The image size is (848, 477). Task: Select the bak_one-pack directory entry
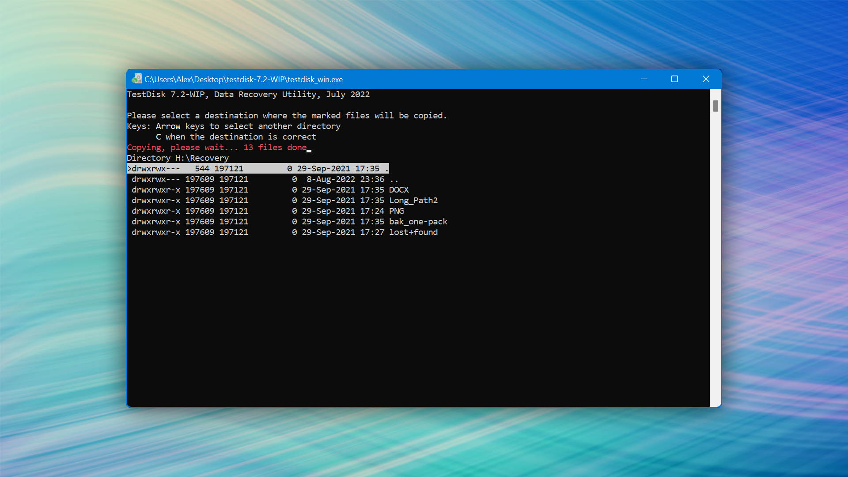click(290, 222)
